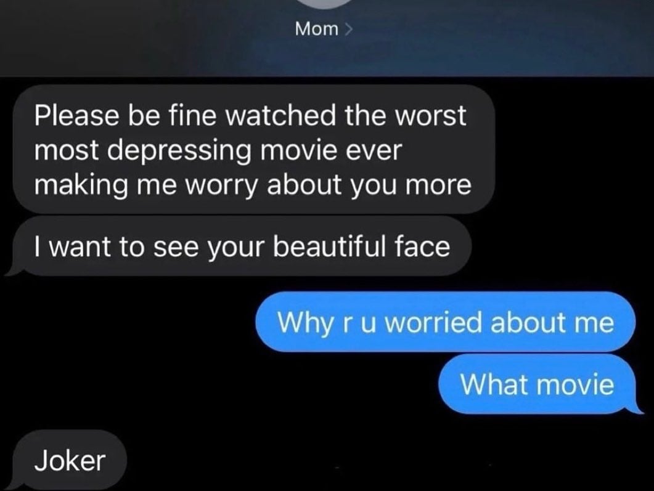This screenshot has height=491, width=654.
Task: Tap the conversation header bar beside Mom
Action: (x=501, y=38)
